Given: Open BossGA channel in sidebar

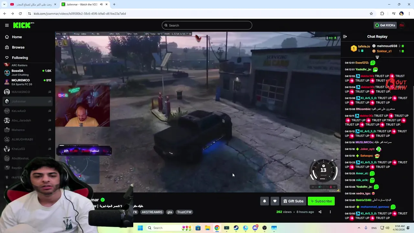Looking at the screenshot, I should tap(27, 72).
